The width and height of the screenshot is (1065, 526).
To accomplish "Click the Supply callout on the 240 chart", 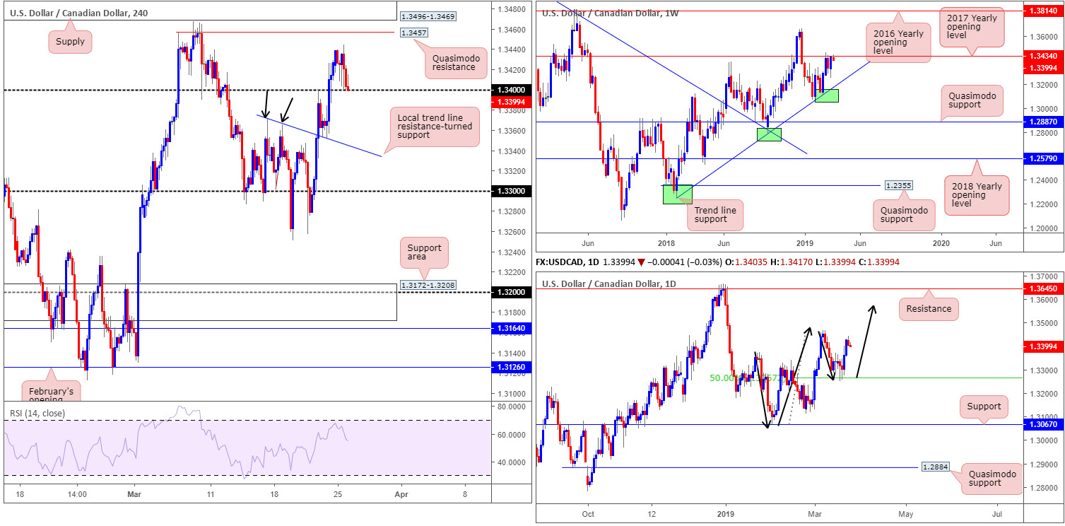I will [71, 42].
